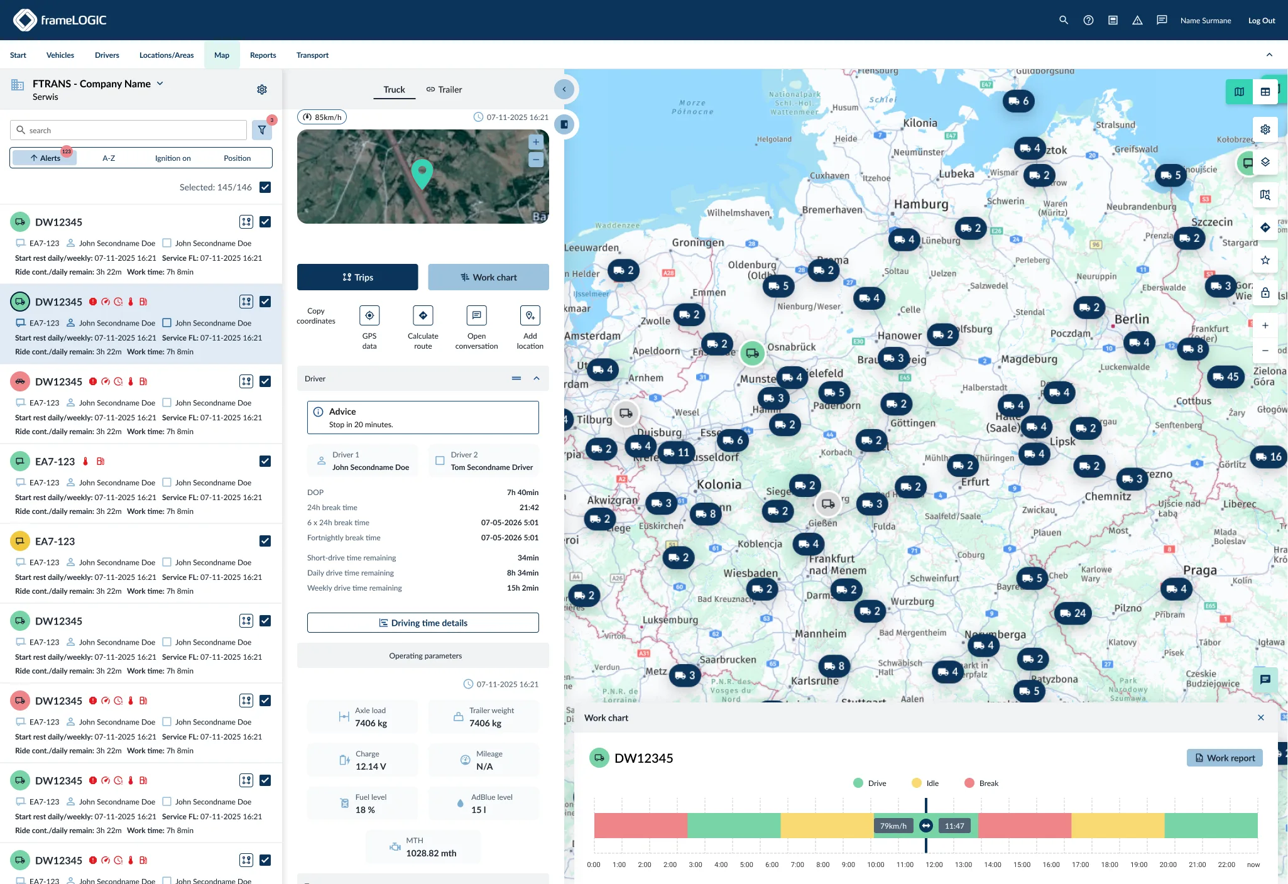The image size is (1288, 884).
Task: Open first DW12345 vehicle grid menu
Action: (x=246, y=222)
